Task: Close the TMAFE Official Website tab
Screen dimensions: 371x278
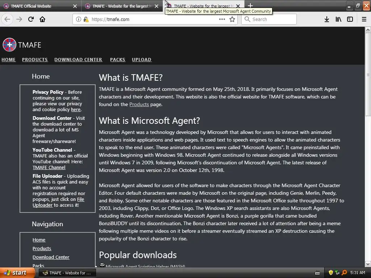Action: pyautogui.click(x=75, y=6)
